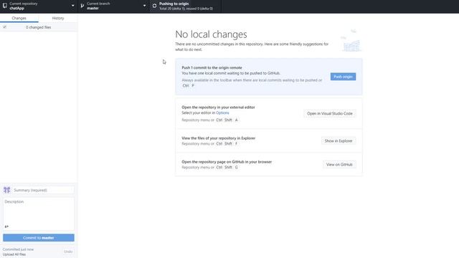Click the Push origin button
Image resolution: width=459 pixels, height=258 pixels.
point(343,77)
